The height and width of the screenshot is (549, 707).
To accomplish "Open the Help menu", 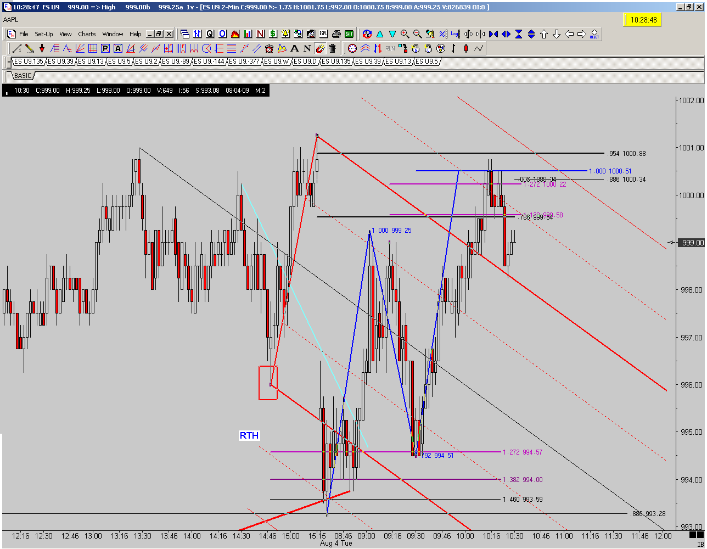I will tap(136, 34).
